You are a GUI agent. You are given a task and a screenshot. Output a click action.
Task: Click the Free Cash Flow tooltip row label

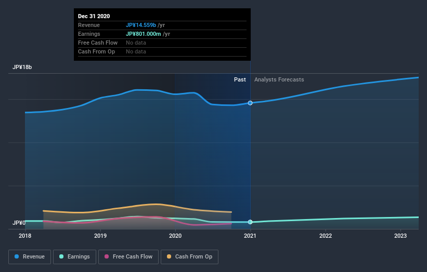pos(98,43)
